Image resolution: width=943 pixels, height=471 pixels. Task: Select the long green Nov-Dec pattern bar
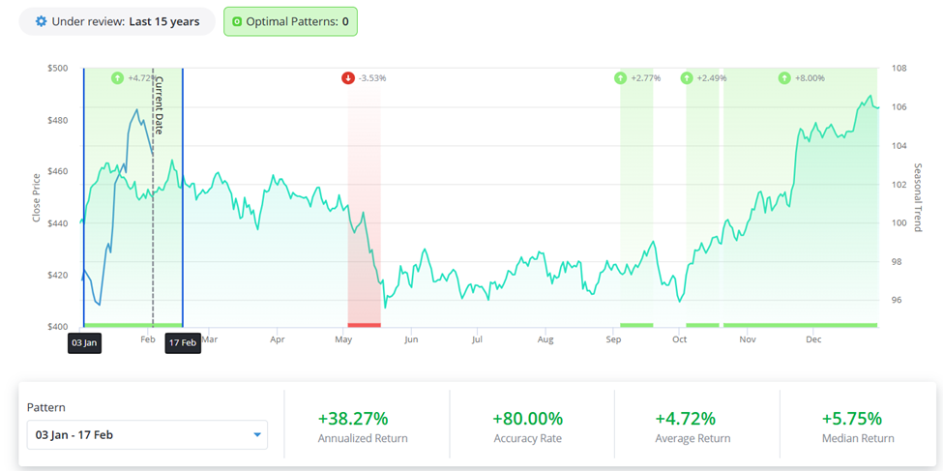click(x=801, y=325)
